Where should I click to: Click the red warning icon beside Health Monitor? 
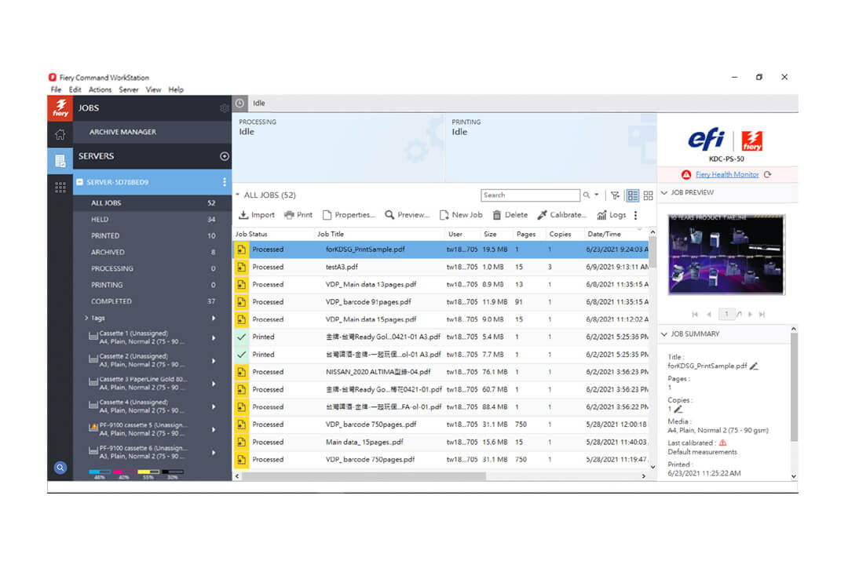[x=685, y=175]
